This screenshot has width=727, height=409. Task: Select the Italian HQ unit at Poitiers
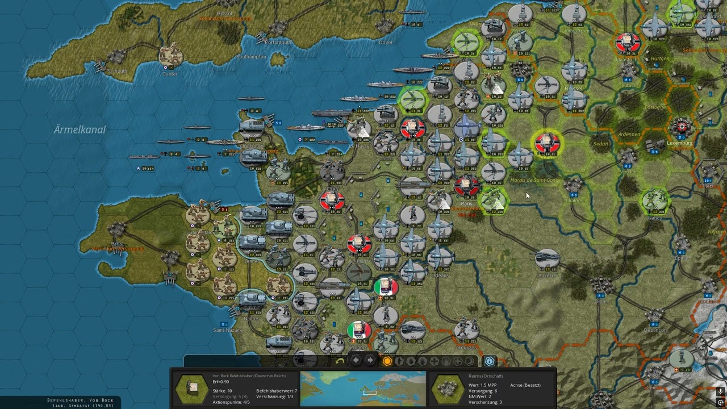359,329
